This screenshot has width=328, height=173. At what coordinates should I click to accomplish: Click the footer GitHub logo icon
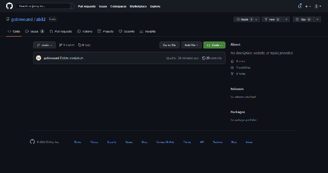32,141
